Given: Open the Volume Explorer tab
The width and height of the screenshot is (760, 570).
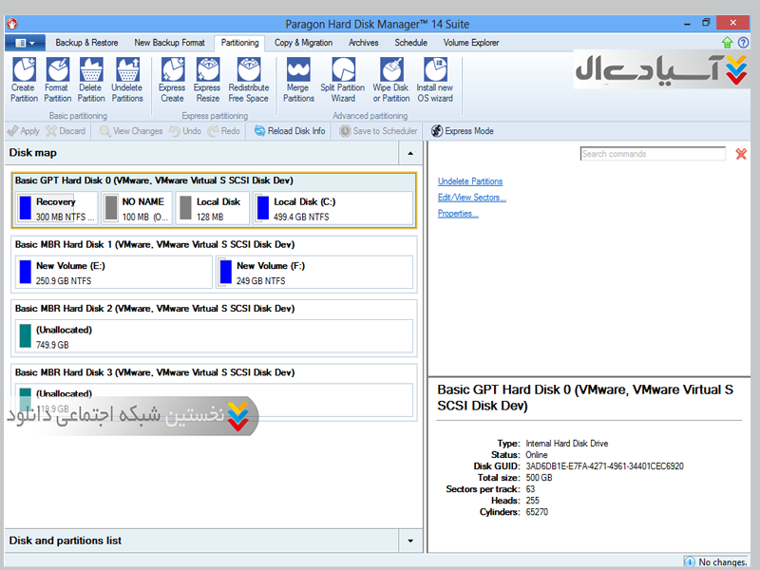Looking at the screenshot, I should 470,43.
